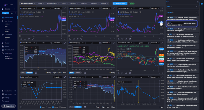Expand the Filters section in News panel
This screenshot has width=204, height=110.
182,6
